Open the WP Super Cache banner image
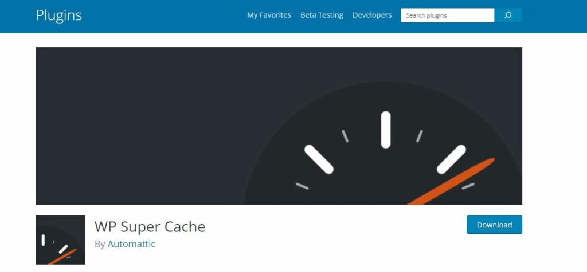Image resolution: width=587 pixels, height=272 pixels. [279, 126]
